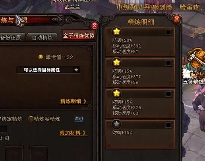Click the gold star of the 移动速度+329 entry

pos(116,93)
